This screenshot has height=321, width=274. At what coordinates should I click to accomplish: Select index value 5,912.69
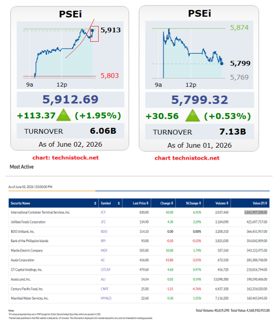[70, 100]
